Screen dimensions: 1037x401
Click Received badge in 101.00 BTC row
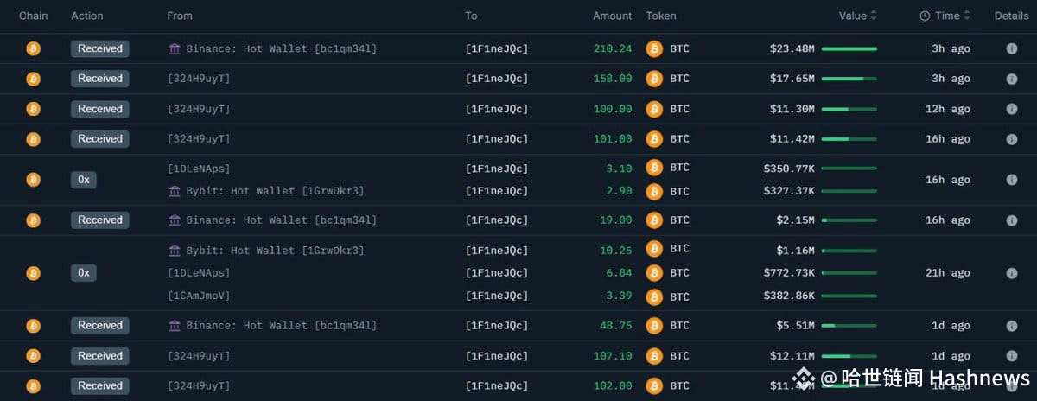100,139
